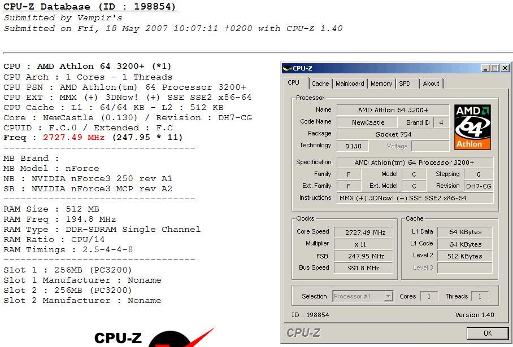Click the FSB value 247.95 MHz

(x=363, y=256)
